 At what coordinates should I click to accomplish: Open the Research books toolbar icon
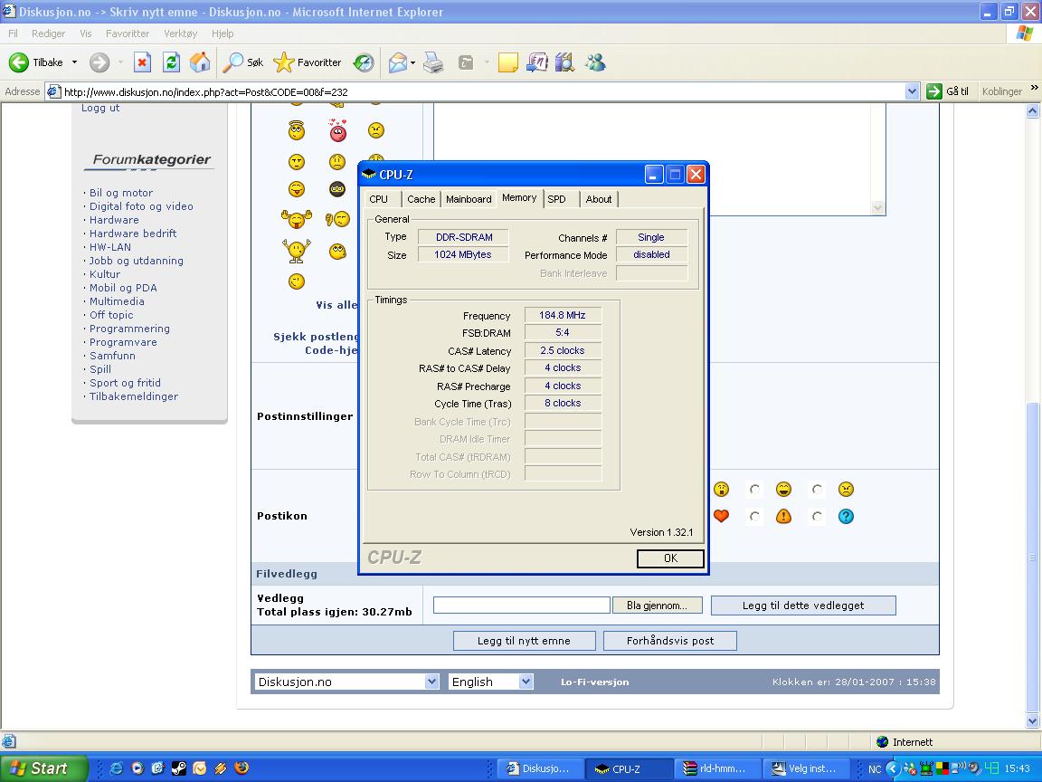click(x=564, y=62)
